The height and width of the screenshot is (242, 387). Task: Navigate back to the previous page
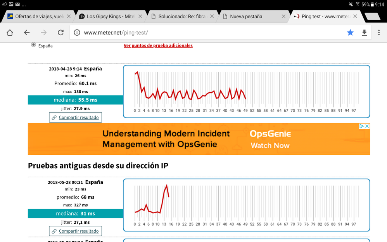tap(26, 33)
